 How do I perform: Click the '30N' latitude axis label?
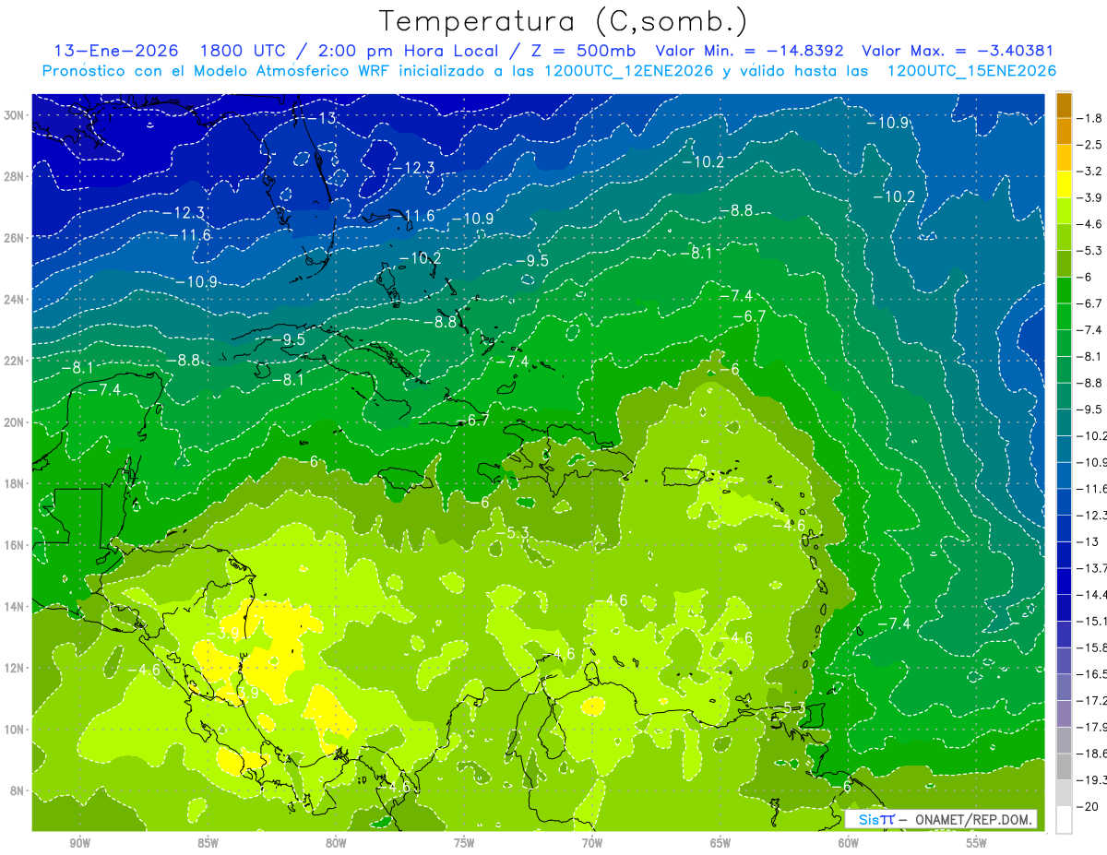pyautogui.click(x=13, y=115)
